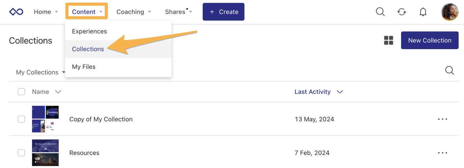464x168 pixels.
Task: Click the sync refresh icon
Action: point(401,12)
